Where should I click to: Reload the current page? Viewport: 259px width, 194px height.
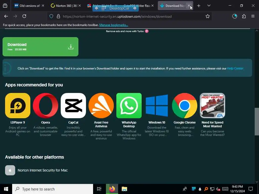(24, 16)
